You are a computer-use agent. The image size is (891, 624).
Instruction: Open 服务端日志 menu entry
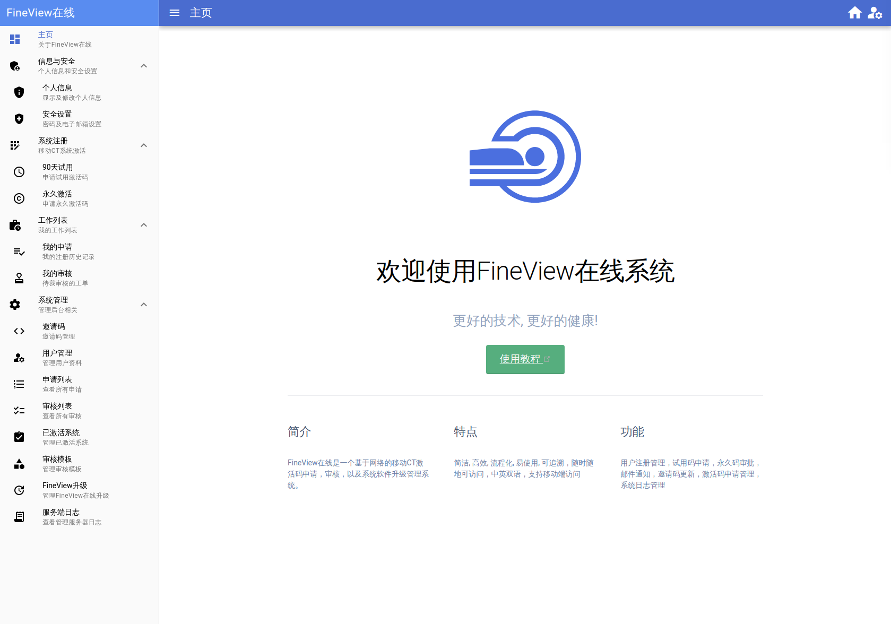click(x=80, y=517)
